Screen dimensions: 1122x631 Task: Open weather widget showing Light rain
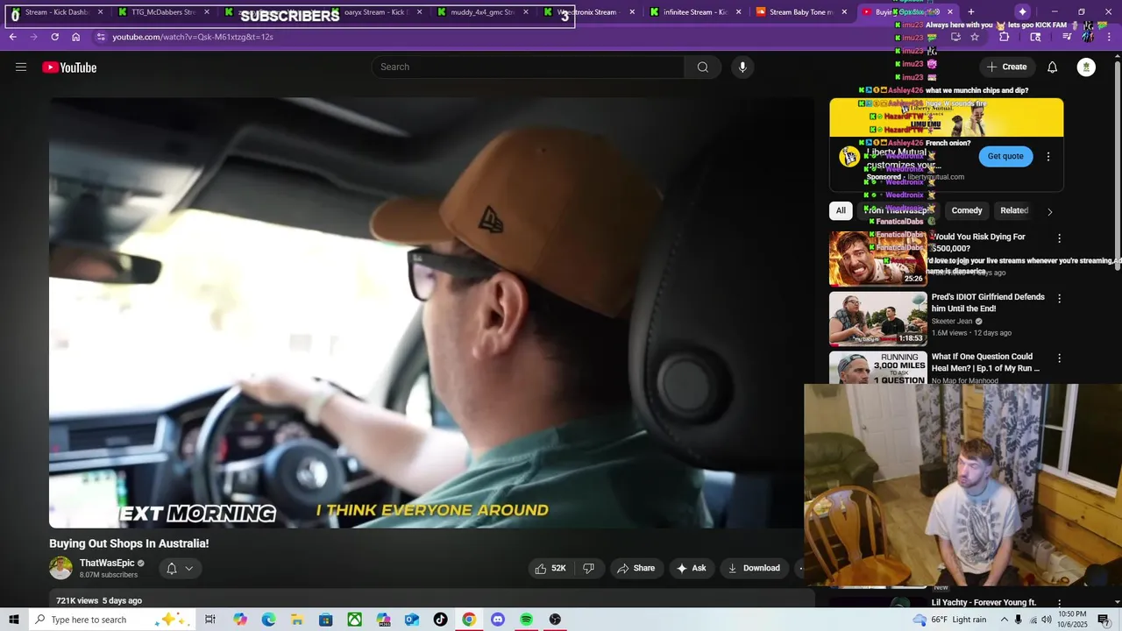[948, 620]
